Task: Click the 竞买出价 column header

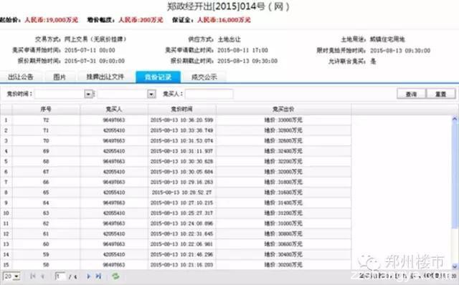Action: pos(283,110)
